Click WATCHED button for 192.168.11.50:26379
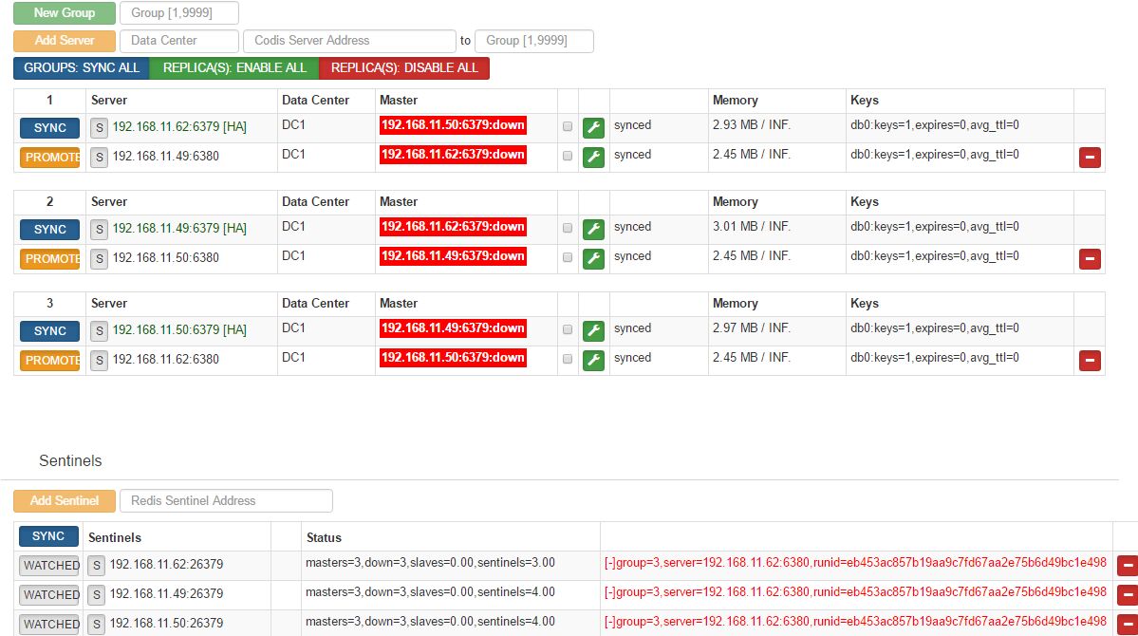This screenshot has height=636, width=1138. click(49, 625)
